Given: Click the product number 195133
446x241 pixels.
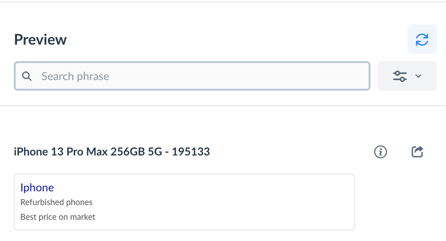Looking at the screenshot, I should coord(191,152).
